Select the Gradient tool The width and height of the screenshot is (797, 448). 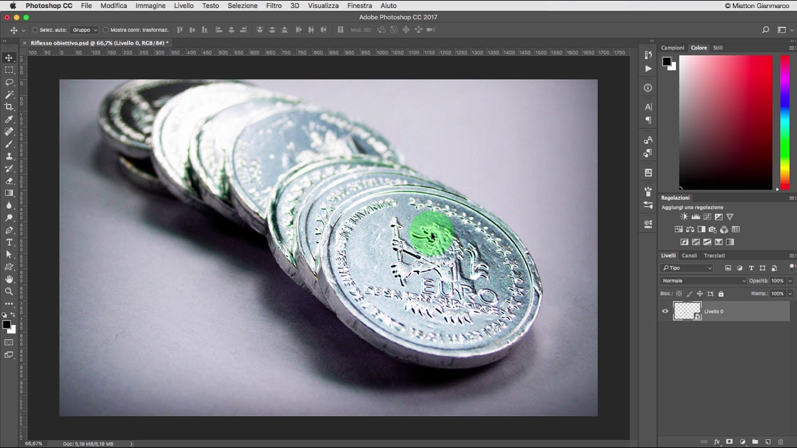(9, 193)
